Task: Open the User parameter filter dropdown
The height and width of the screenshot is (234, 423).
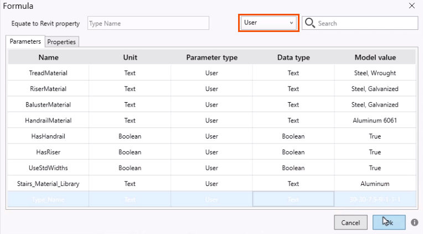Action: click(269, 23)
